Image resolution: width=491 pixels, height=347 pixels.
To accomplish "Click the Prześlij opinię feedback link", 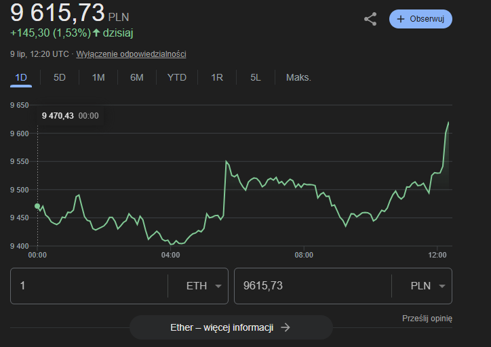I will (x=427, y=319).
